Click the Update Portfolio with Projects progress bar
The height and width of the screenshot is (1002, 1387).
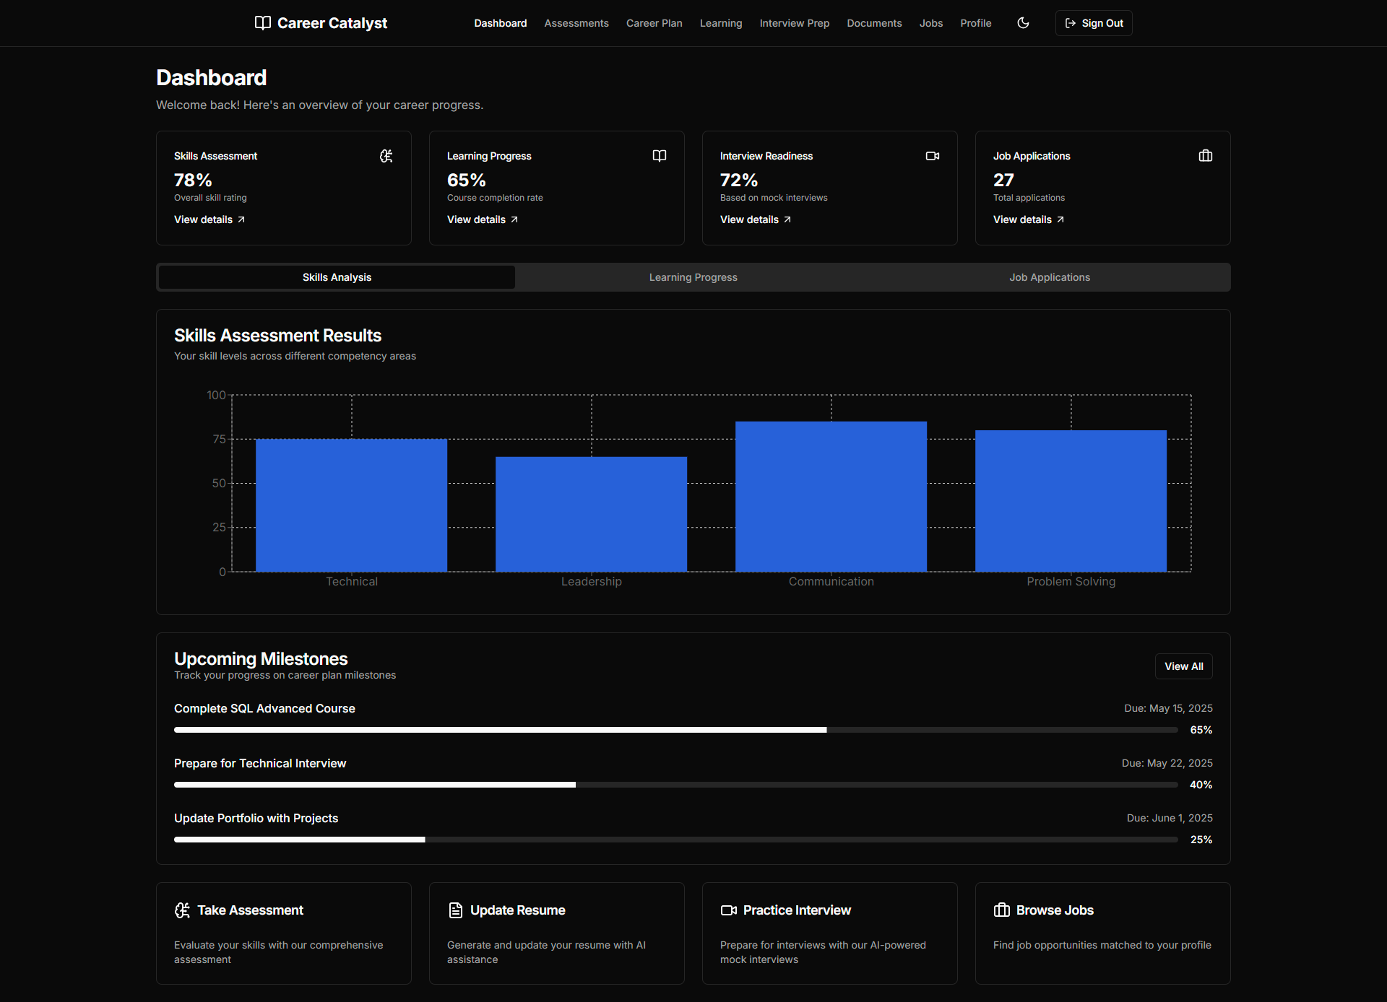point(675,840)
